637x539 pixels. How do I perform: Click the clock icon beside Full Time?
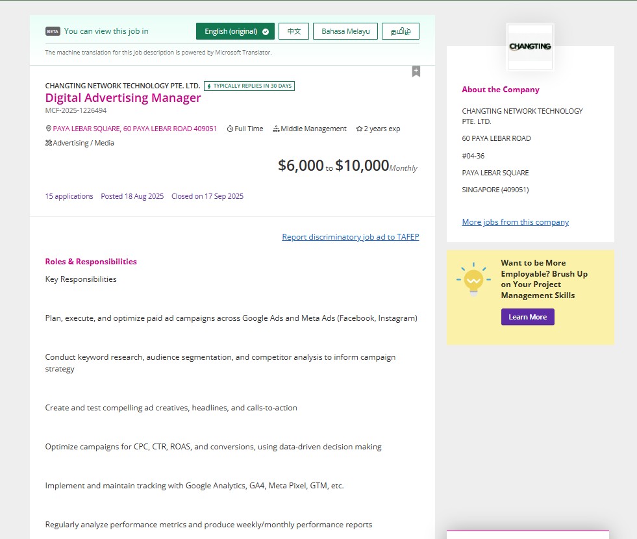[230, 129]
